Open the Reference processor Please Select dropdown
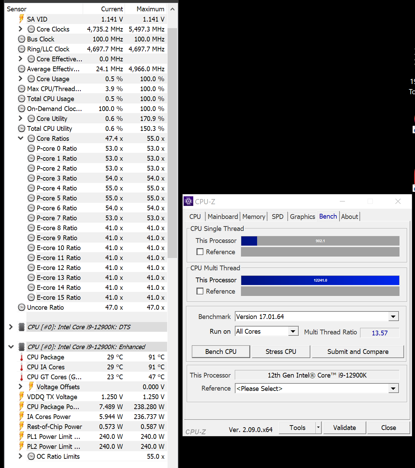The width and height of the screenshot is (415, 468). [x=393, y=389]
